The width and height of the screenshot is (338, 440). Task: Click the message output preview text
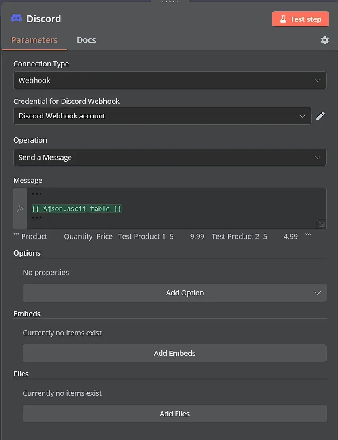[162, 237]
